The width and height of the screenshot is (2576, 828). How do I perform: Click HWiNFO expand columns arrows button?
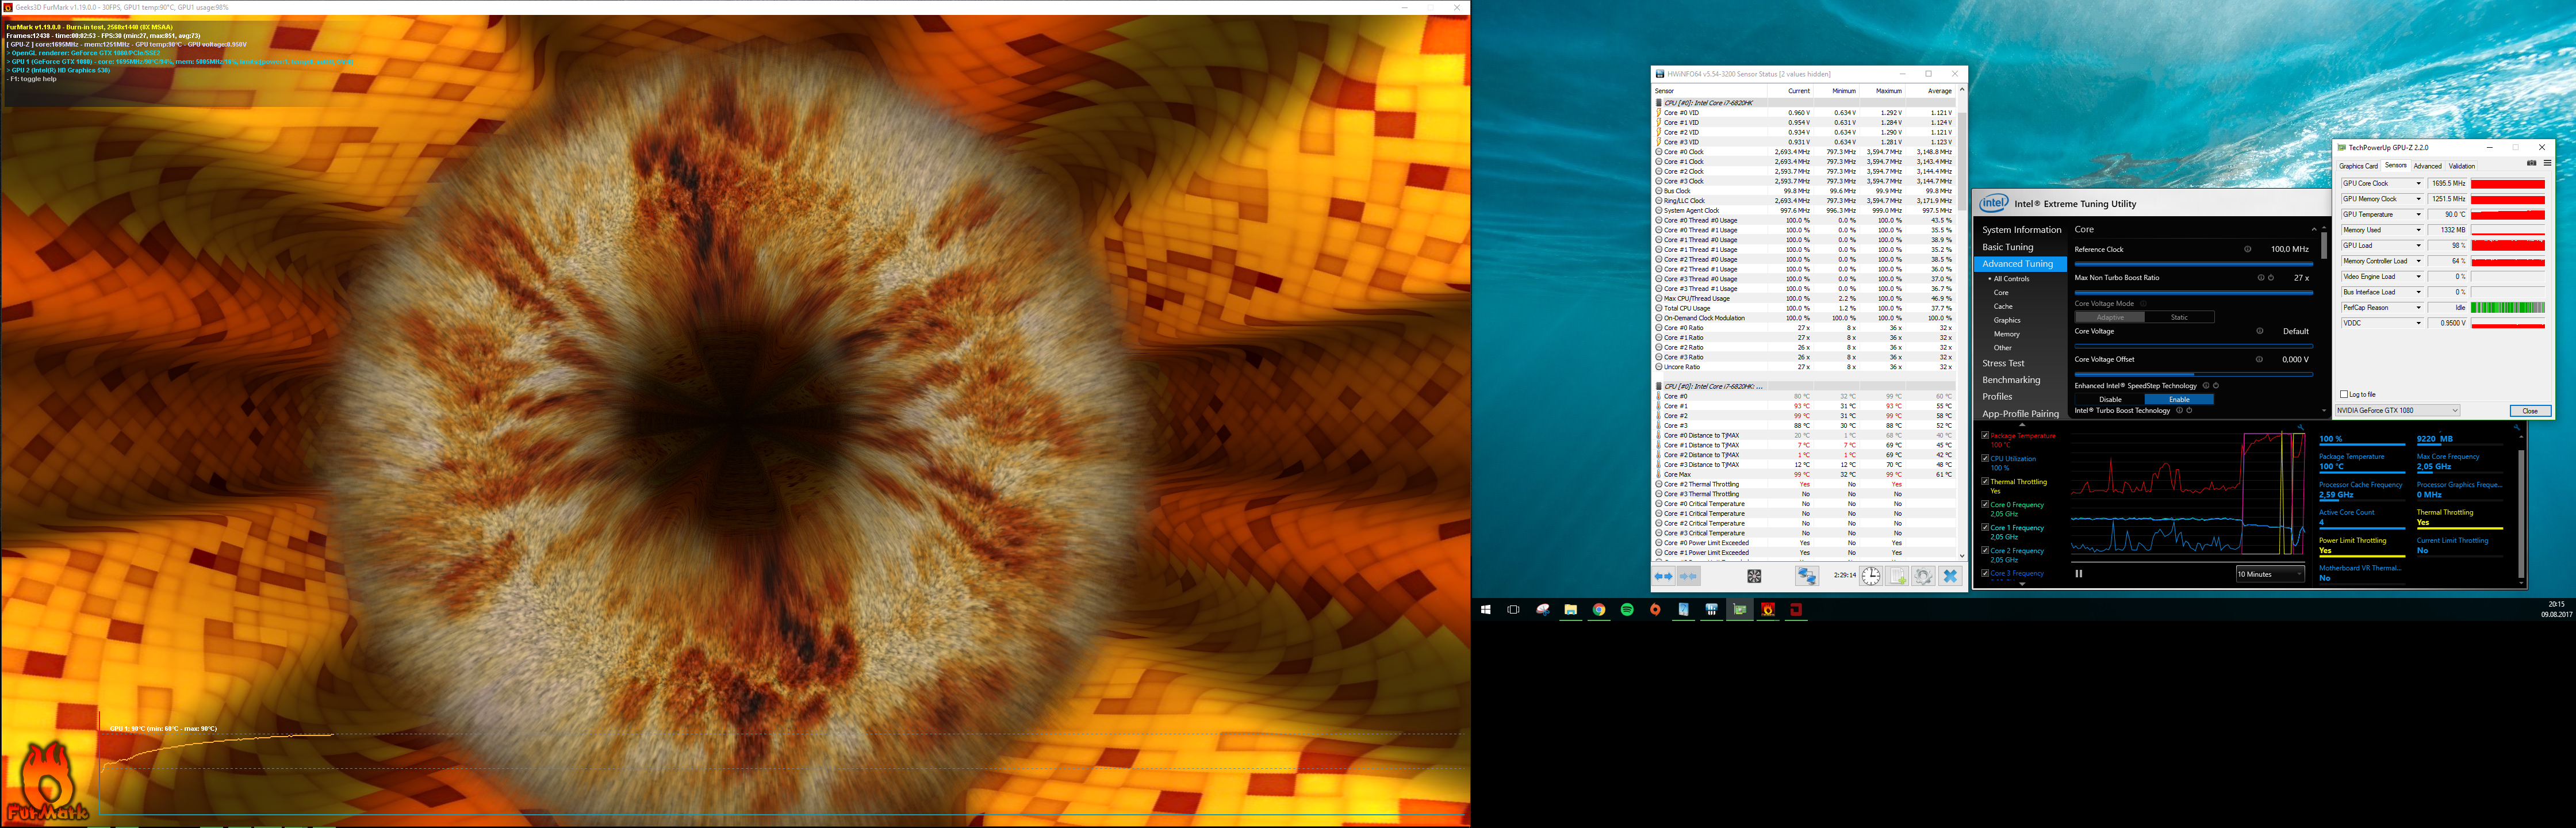coord(1664,576)
